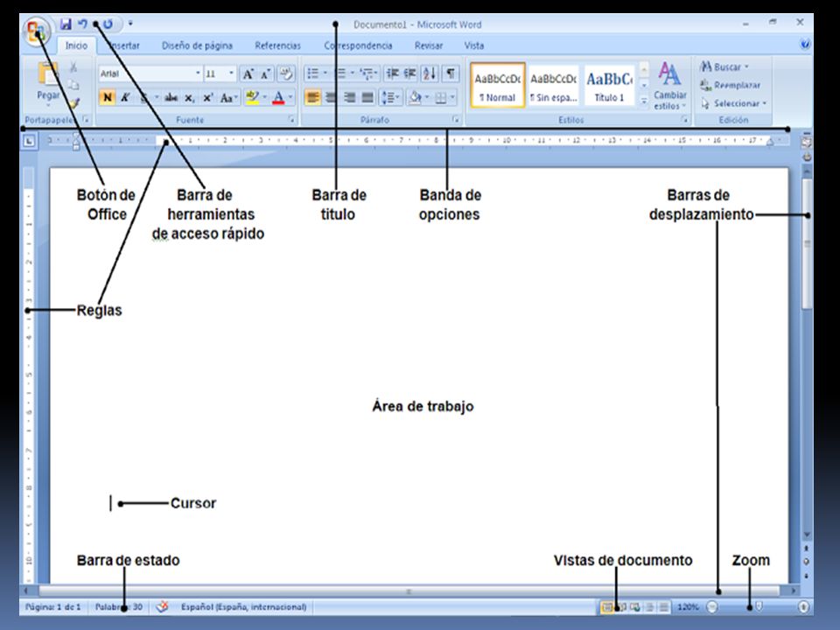Switch to Print Layout view in status bar
840x630 pixels.
[x=607, y=607]
